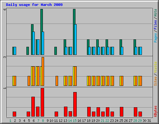Click the day 15 label on the axis

tap(75, 121)
